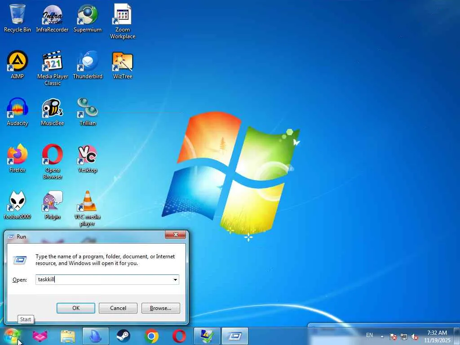Select the MusicBee desktop shortcut
Viewport: 460px width, 345px height.
click(53, 112)
